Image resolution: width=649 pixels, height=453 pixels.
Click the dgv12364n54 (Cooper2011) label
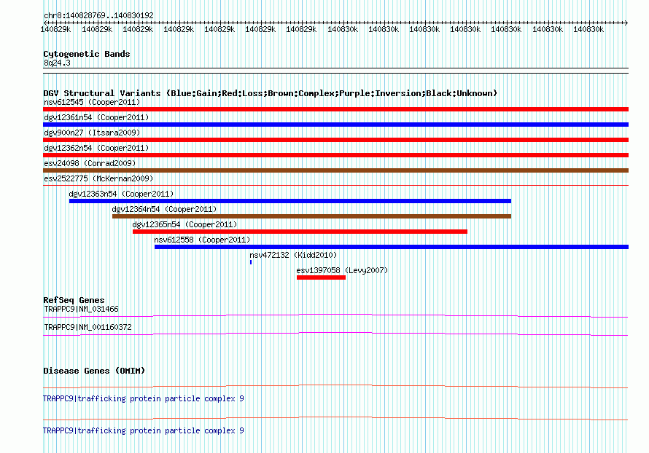click(x=164, y=209)
